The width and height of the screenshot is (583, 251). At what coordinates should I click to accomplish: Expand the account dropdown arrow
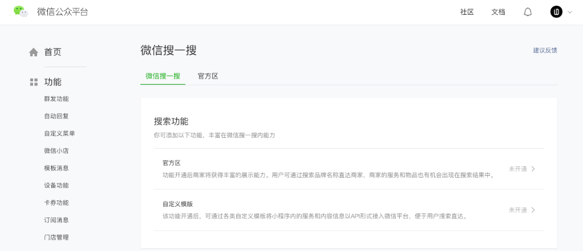coord(570,12)
